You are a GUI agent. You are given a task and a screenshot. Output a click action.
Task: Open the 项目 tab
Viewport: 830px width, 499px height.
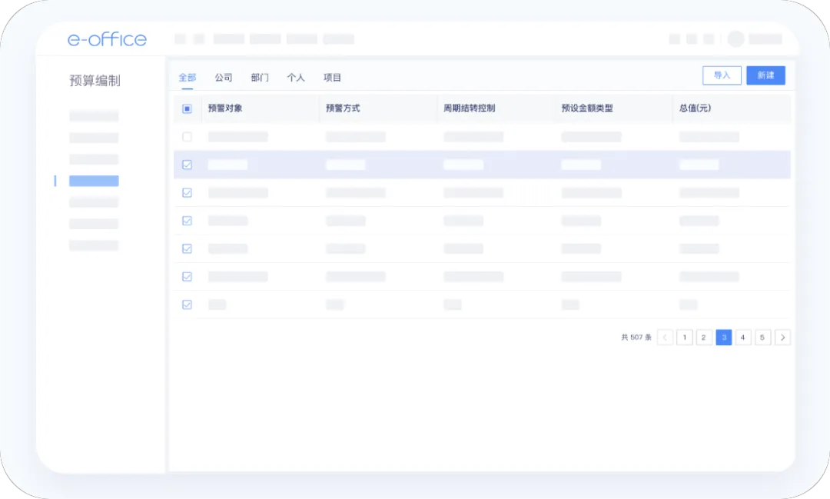tap(332, 78)
